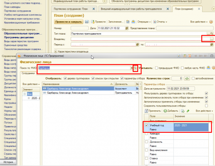Image resolution: width=215 pixels, height=166 pixels.
Task: Uncheck the Учебный год filter row checkbox
Action: [x=146, y=125]
